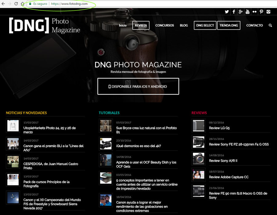Screen dimensions: 277x215
Task: Open the Flickr social icon
Action: coord(255,12)
